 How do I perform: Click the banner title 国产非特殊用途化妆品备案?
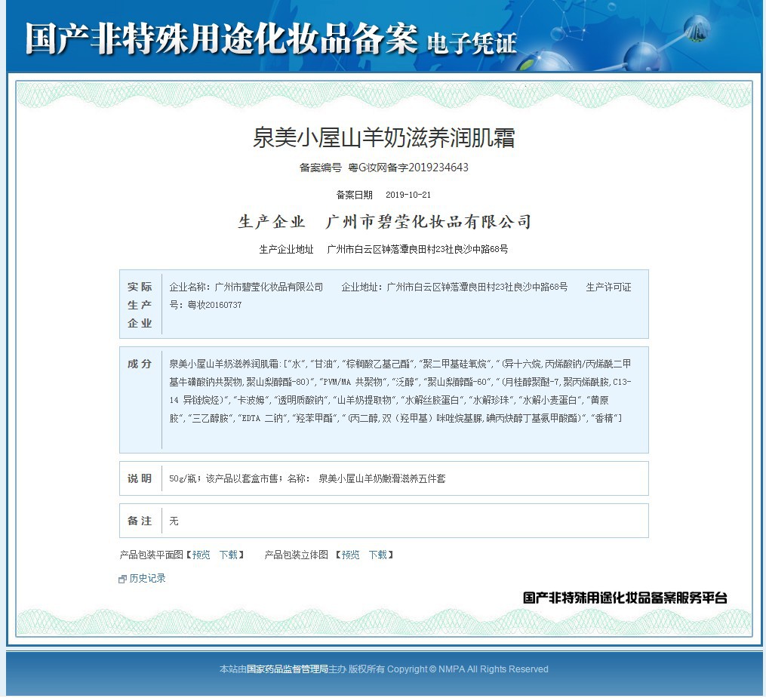click(221, 38)
